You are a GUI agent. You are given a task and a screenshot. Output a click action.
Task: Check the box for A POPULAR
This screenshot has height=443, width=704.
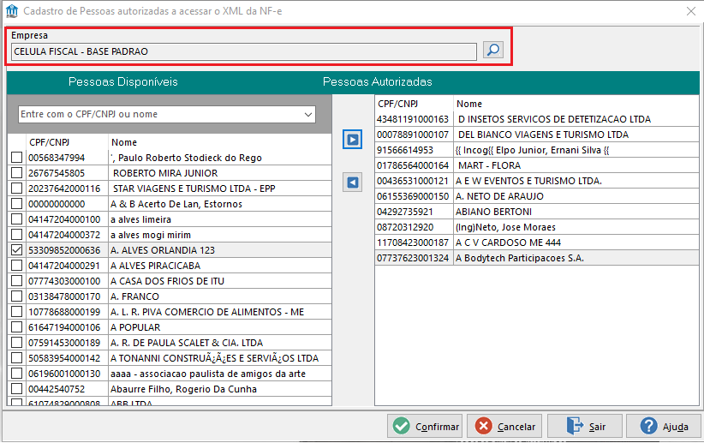pyautogui.click(x=16, y=327)
